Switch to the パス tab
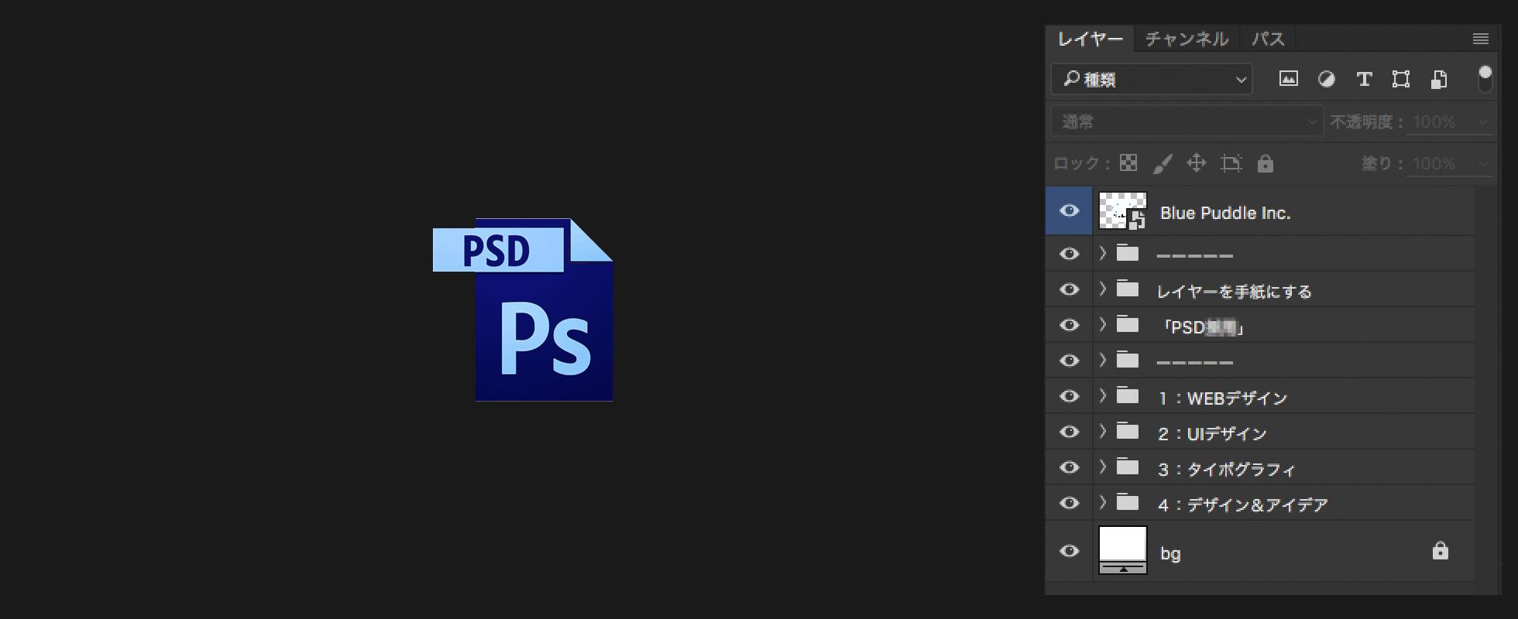The width and height of the screenshot is (1518, 619). tap(1268, 39)
